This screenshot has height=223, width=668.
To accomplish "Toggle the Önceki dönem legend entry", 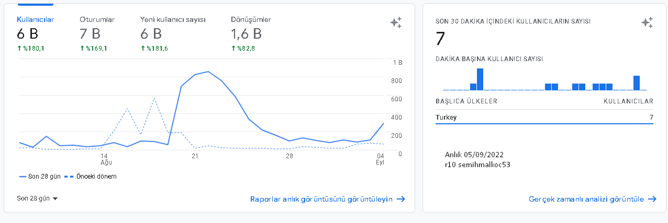I will [90, 177].
